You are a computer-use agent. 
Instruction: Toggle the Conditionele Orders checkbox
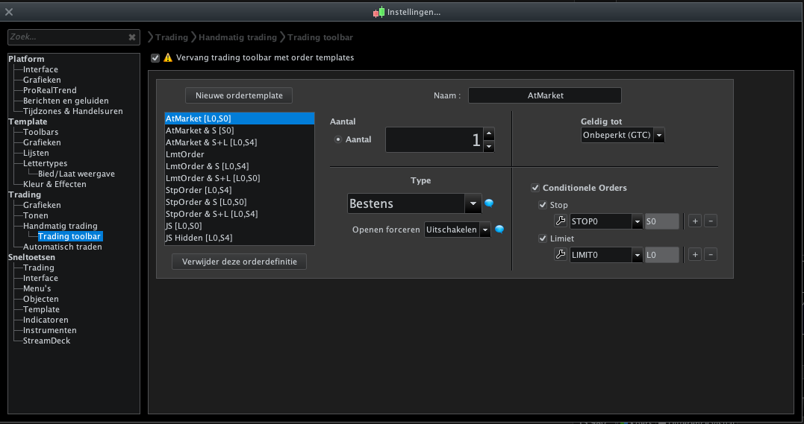tap(535, 188)
